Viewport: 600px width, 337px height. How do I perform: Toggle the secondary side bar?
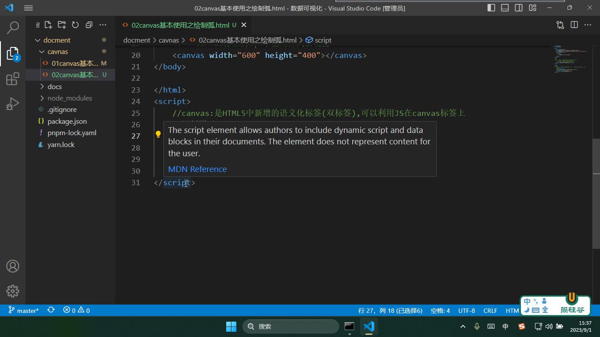(x=519, y=8)
